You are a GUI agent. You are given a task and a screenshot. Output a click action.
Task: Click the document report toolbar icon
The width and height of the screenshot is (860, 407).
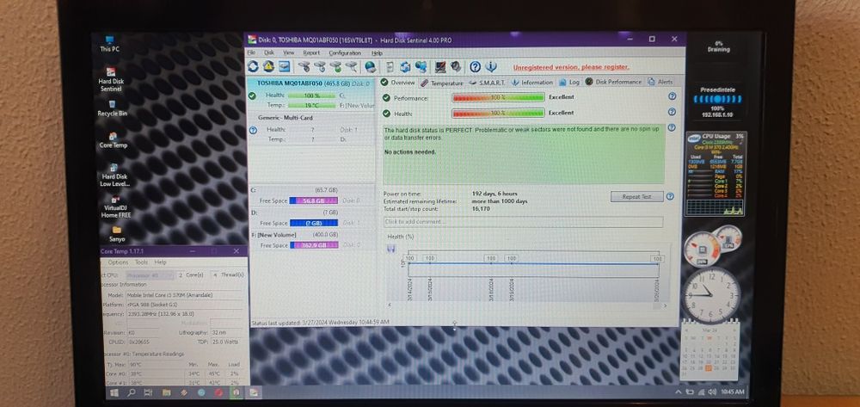(x=390, y=67)
